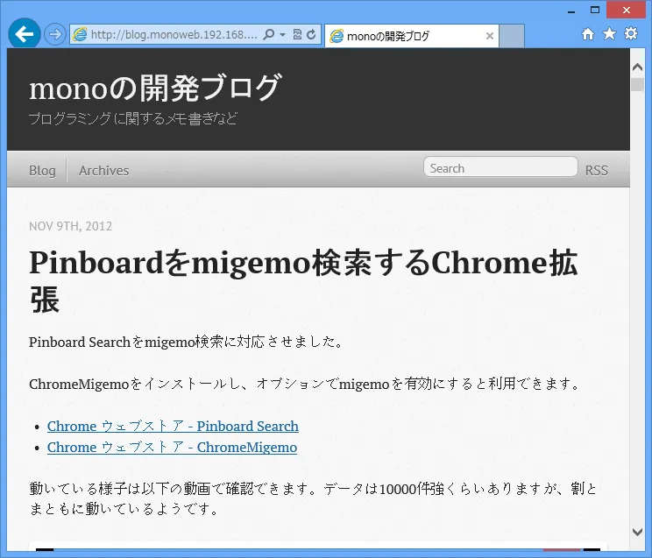Click the blog Search input box
The width and height of the screenshot is (652, 558).
[x=500, y=168]
